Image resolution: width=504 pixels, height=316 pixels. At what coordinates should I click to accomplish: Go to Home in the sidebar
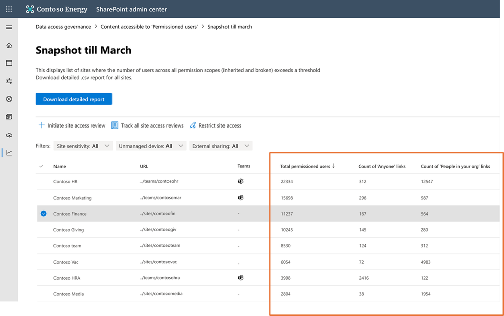[9, 45]
